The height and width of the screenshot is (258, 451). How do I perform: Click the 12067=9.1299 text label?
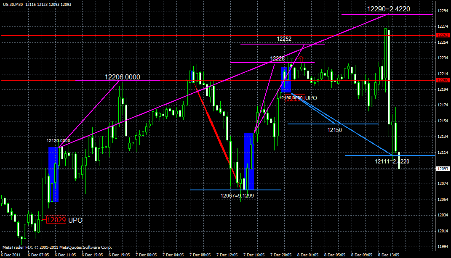tap(237, 195)
